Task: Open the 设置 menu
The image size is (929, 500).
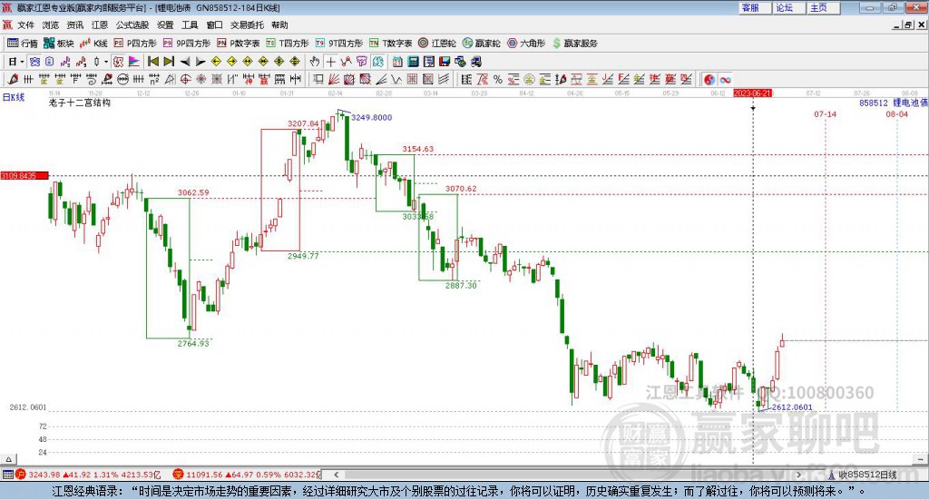Action: pos(165,25)
